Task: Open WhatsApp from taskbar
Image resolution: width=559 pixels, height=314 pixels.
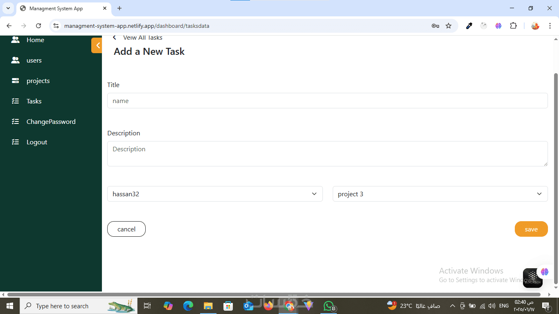Action: point(329,306)
